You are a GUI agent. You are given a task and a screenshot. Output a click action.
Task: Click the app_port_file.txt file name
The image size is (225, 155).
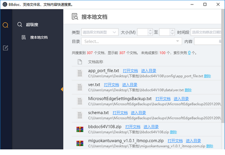(103, 71)
